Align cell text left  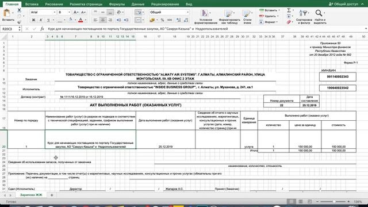click(x=95, y=20)
